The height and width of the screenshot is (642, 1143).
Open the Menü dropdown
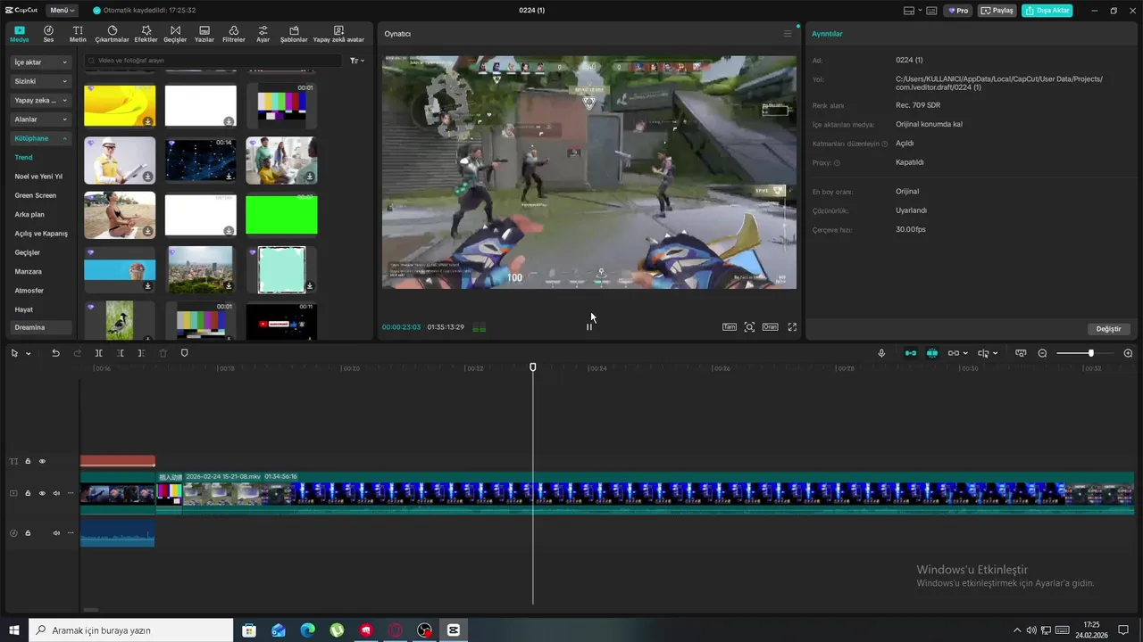click(61, 11)
